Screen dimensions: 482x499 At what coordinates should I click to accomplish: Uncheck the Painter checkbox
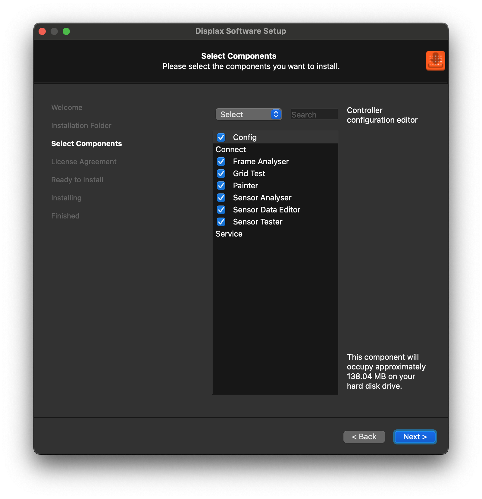point(221,186)
